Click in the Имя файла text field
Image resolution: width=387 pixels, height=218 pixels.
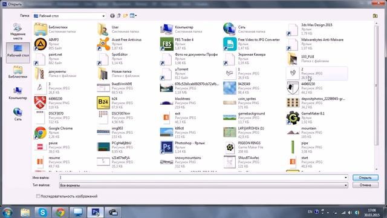point(201,177)
